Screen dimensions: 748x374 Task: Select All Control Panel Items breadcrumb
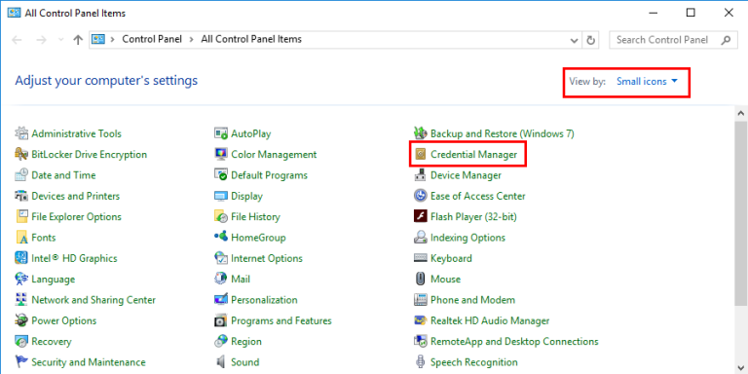pyautogui.click(x=251, y=40)
